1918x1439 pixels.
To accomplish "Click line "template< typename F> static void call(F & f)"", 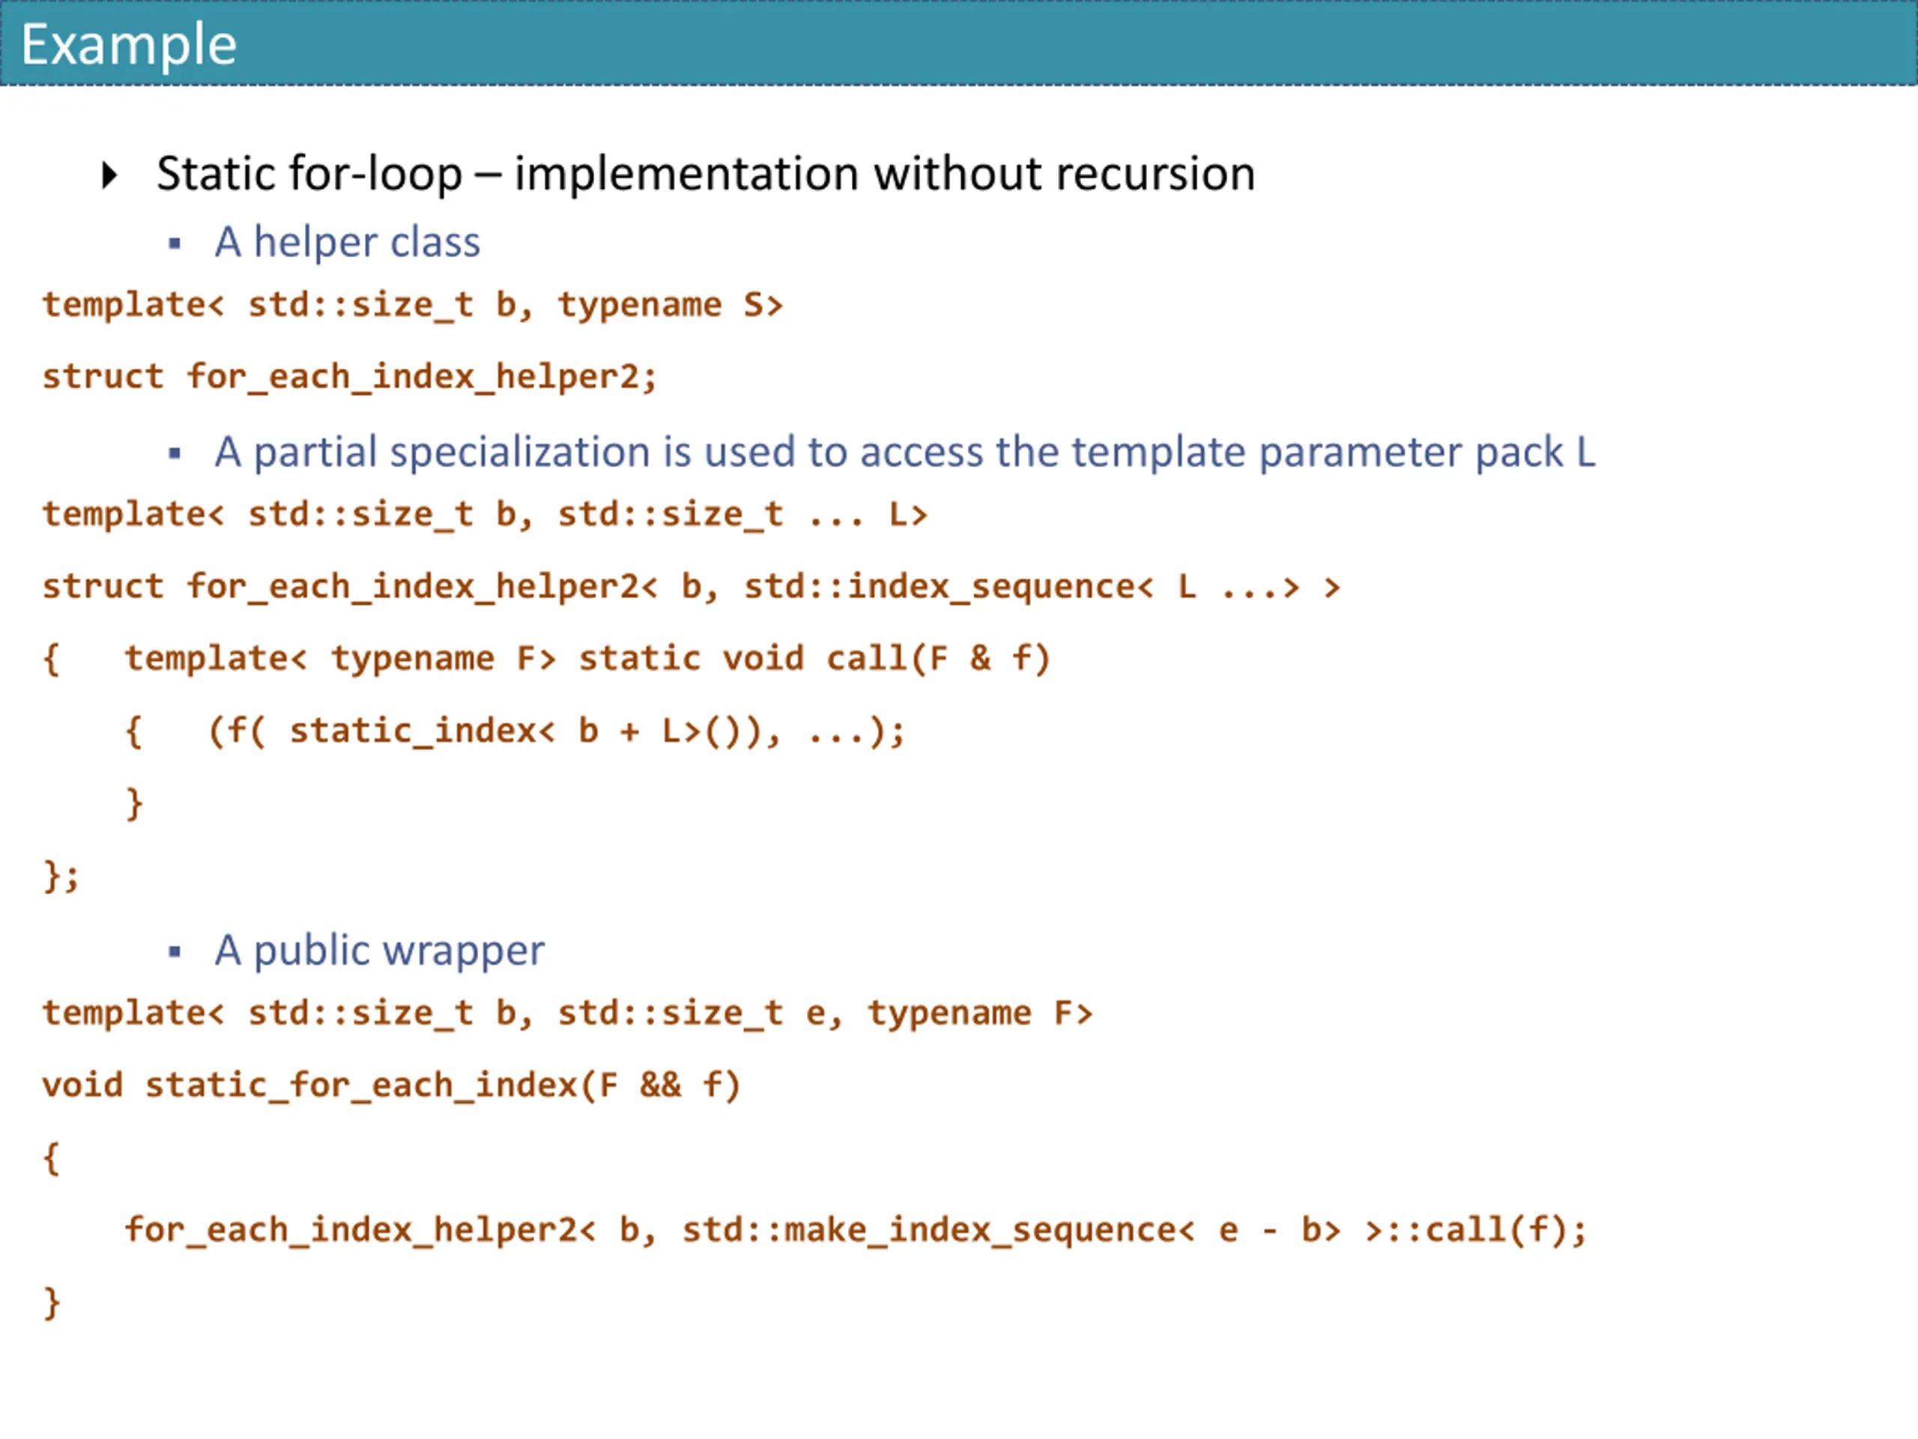I will (x=587, y=660).
